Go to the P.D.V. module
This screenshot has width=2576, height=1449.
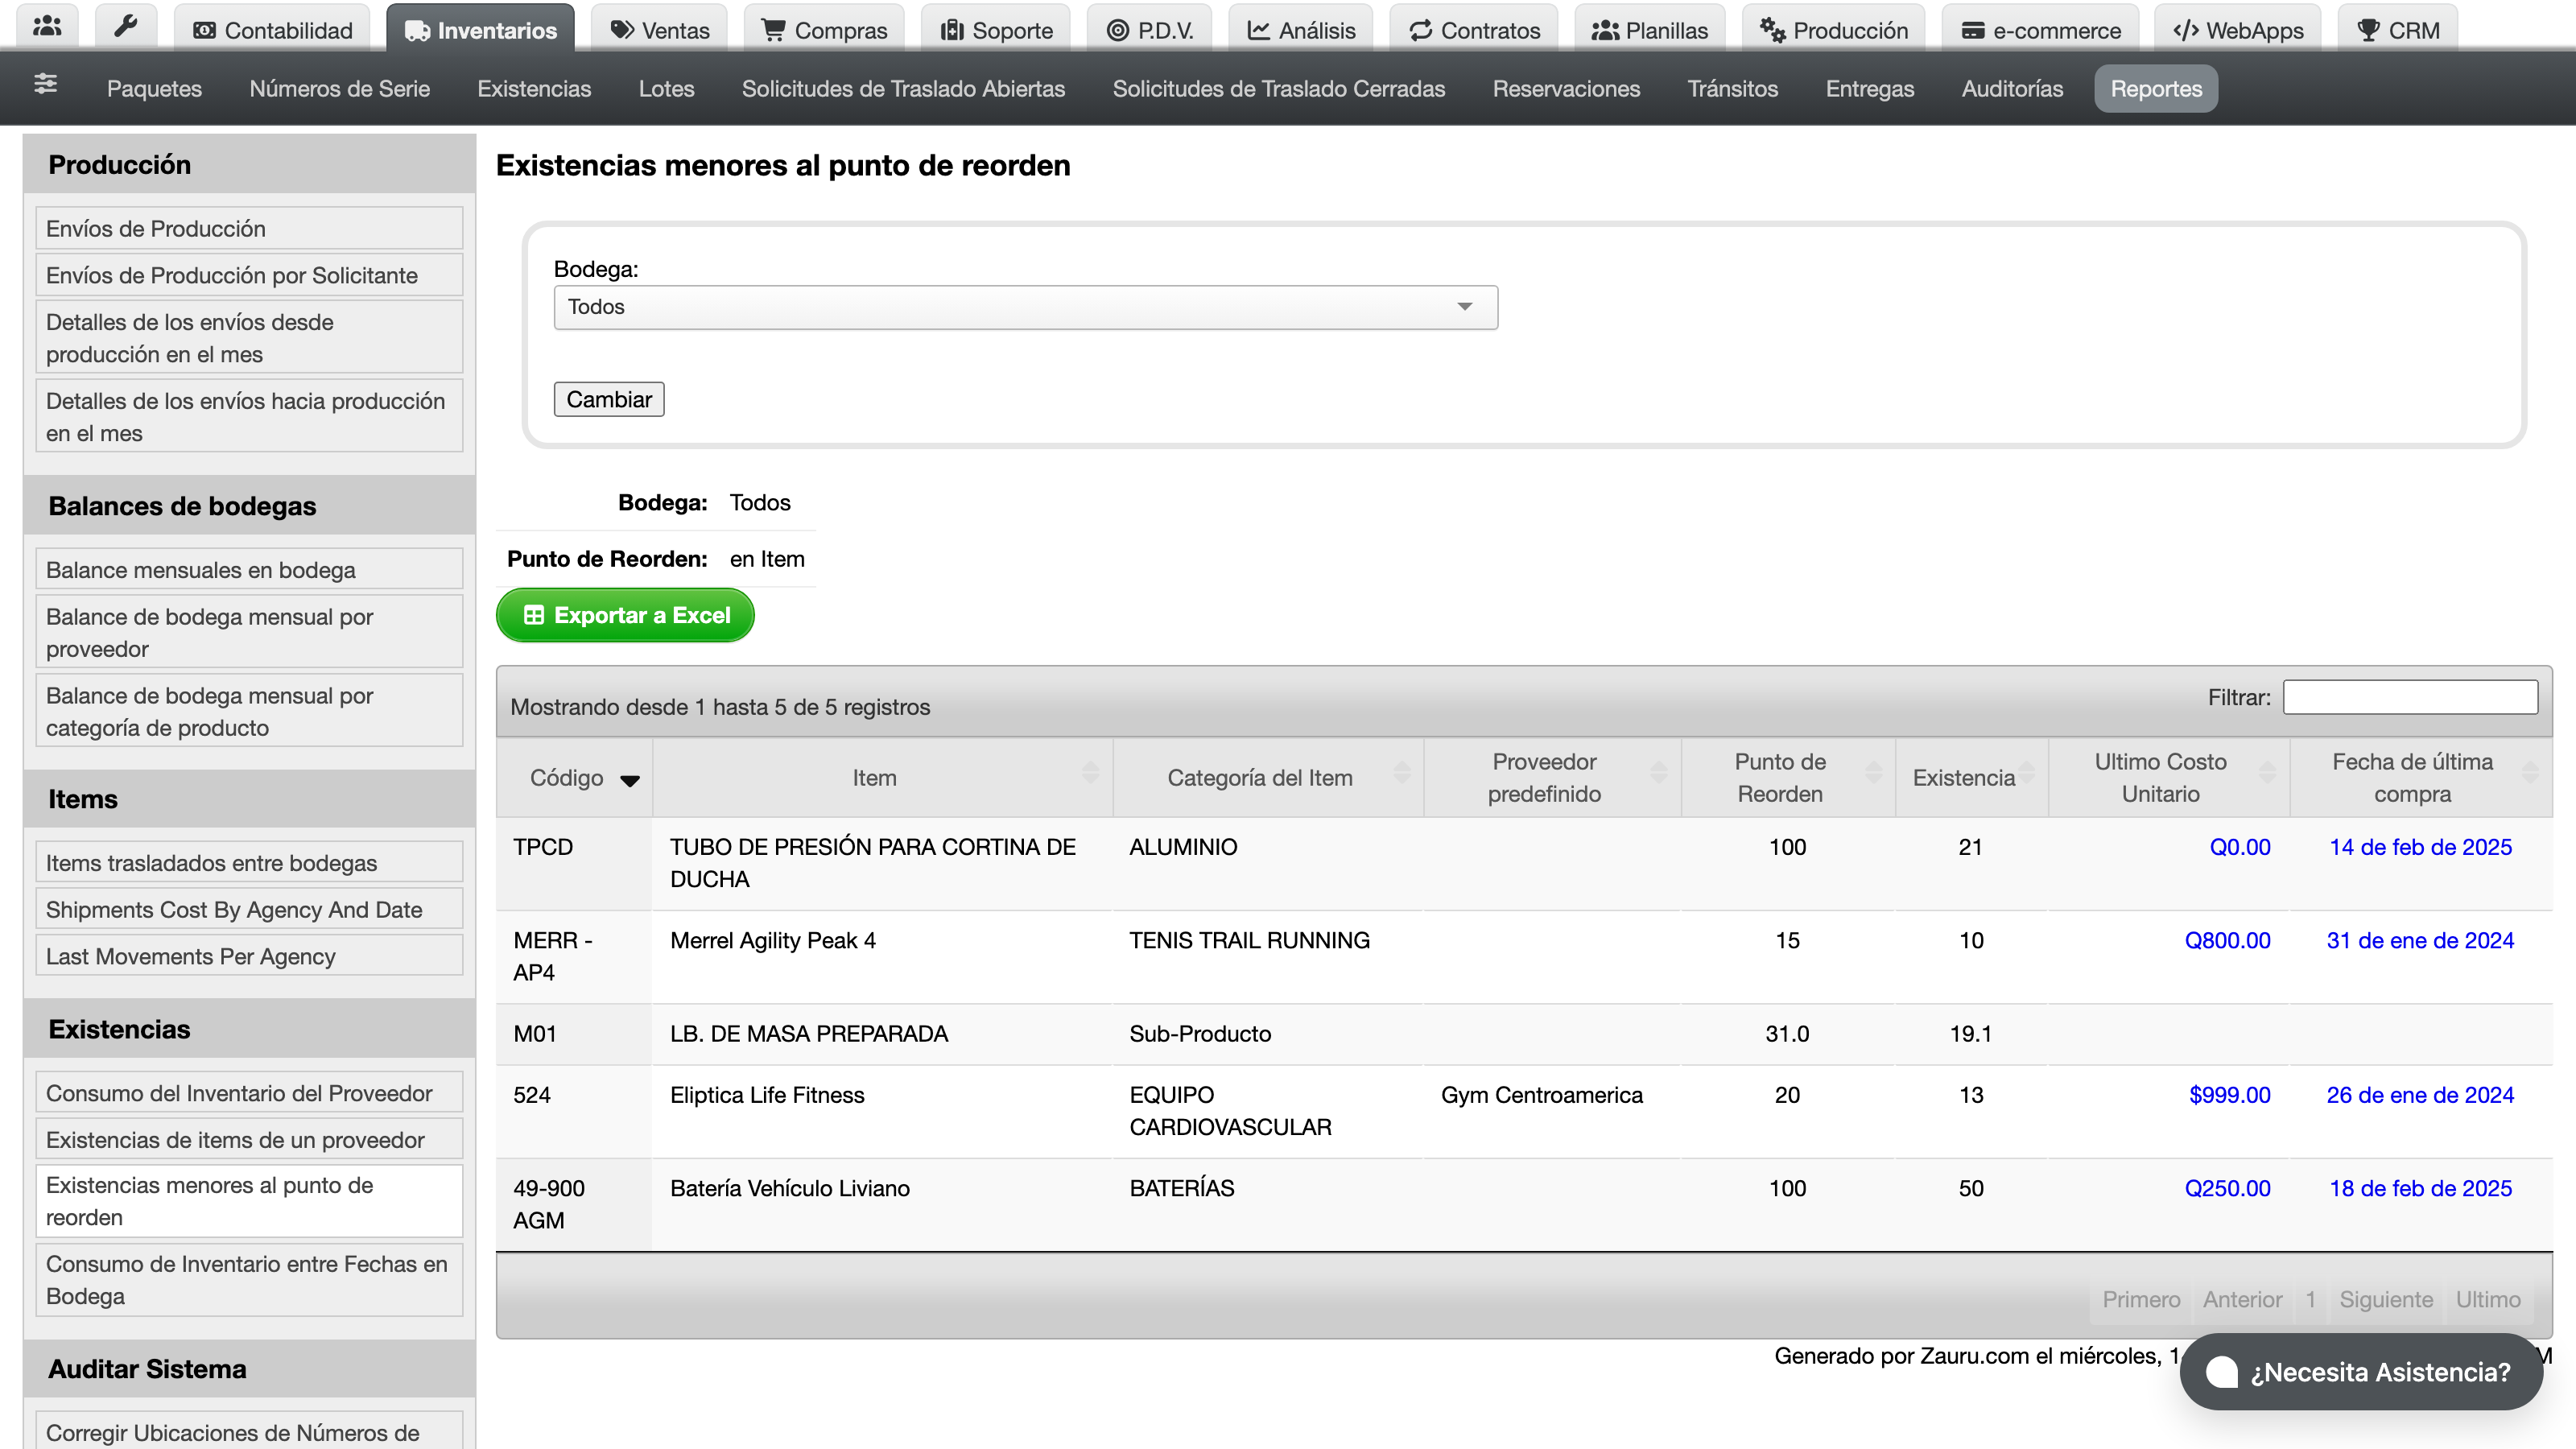[x=1150, y=30]
